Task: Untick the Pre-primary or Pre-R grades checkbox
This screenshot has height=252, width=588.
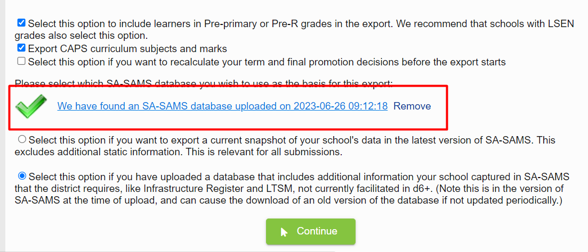Action: click(21, 23)
